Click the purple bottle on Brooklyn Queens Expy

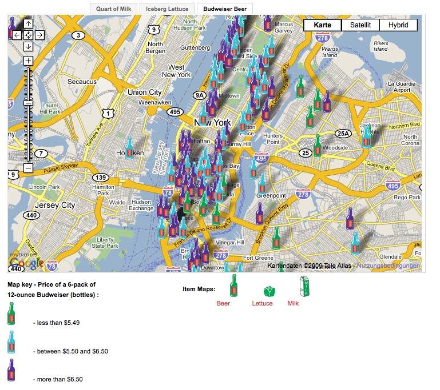[260, 214]
